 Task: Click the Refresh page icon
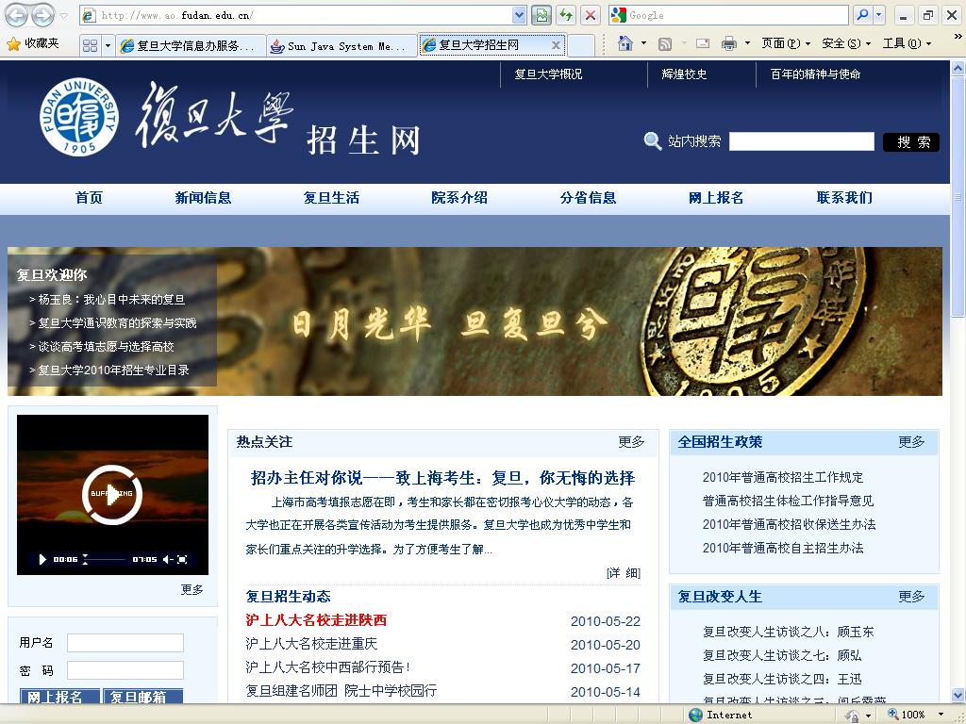(x=566, y=15)
